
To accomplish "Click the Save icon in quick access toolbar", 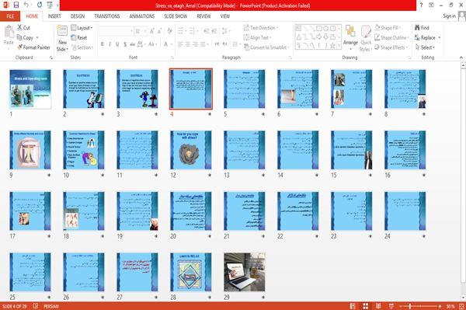I will point(16,5).
